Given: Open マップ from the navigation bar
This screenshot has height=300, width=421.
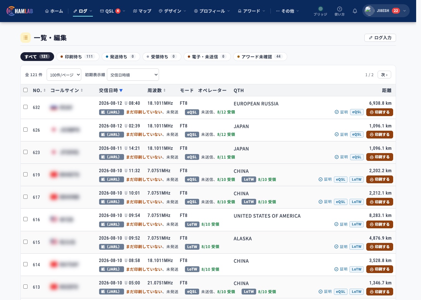Looking at the screenshot, I should click(142, 11).
